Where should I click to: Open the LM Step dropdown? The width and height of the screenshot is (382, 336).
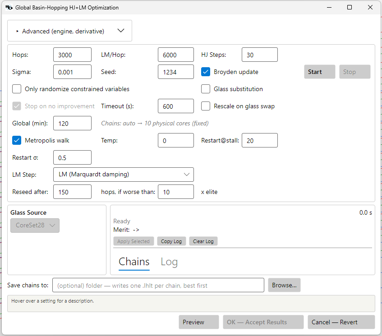pos(124,175)
